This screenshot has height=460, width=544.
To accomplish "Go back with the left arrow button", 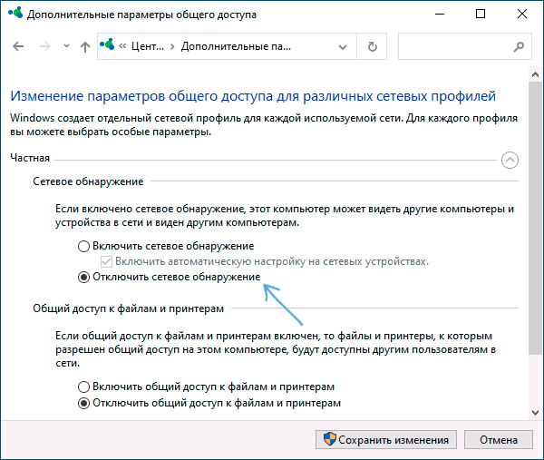I will point(18,46).
